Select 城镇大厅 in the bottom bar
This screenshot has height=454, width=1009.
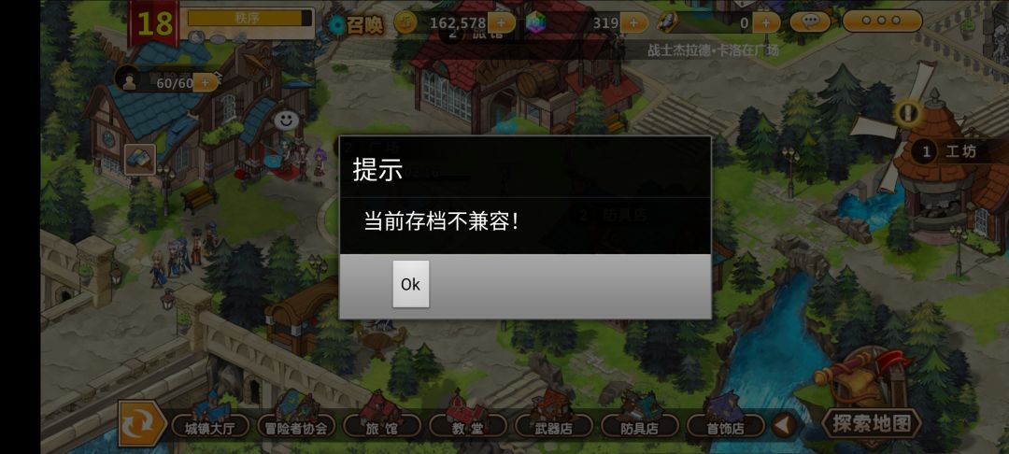pyautogui.click(x=210, y=426)
